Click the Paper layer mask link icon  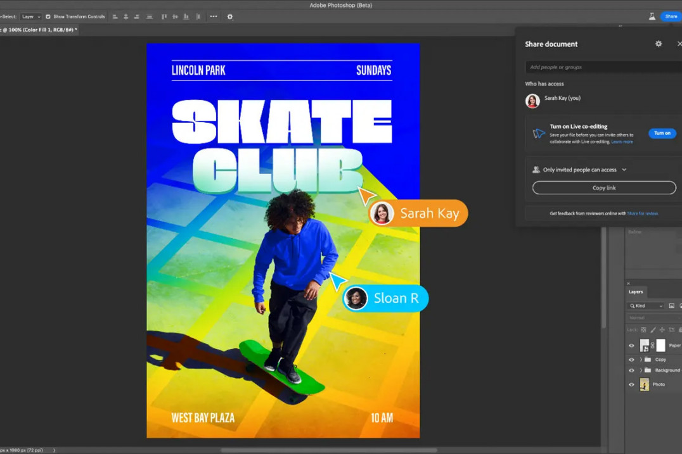click(x=652, y=345)
